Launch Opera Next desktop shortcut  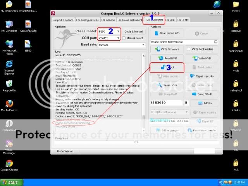pos(9,126)
